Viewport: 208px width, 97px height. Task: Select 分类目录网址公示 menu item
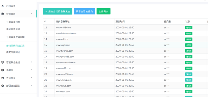coord(15,46)
